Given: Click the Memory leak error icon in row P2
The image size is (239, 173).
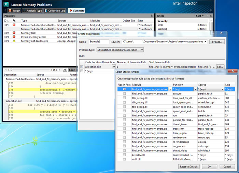Looking at the screenshot, I should coord(14,33).
